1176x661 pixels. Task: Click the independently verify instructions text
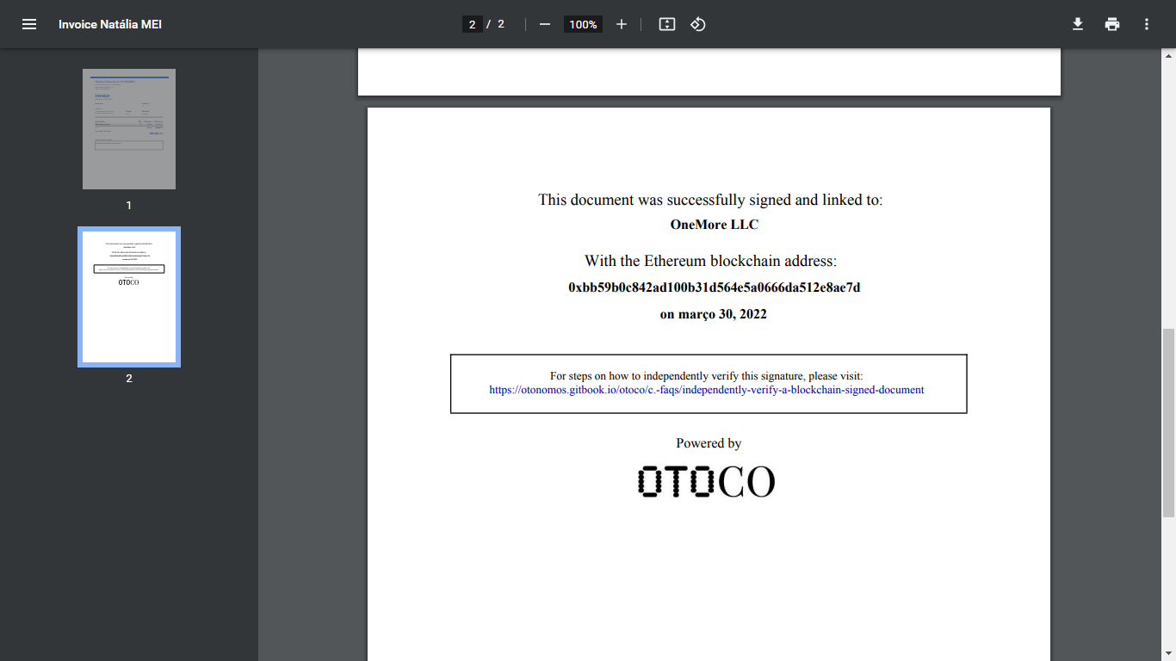pyautogui.click(x=707, y=376)
